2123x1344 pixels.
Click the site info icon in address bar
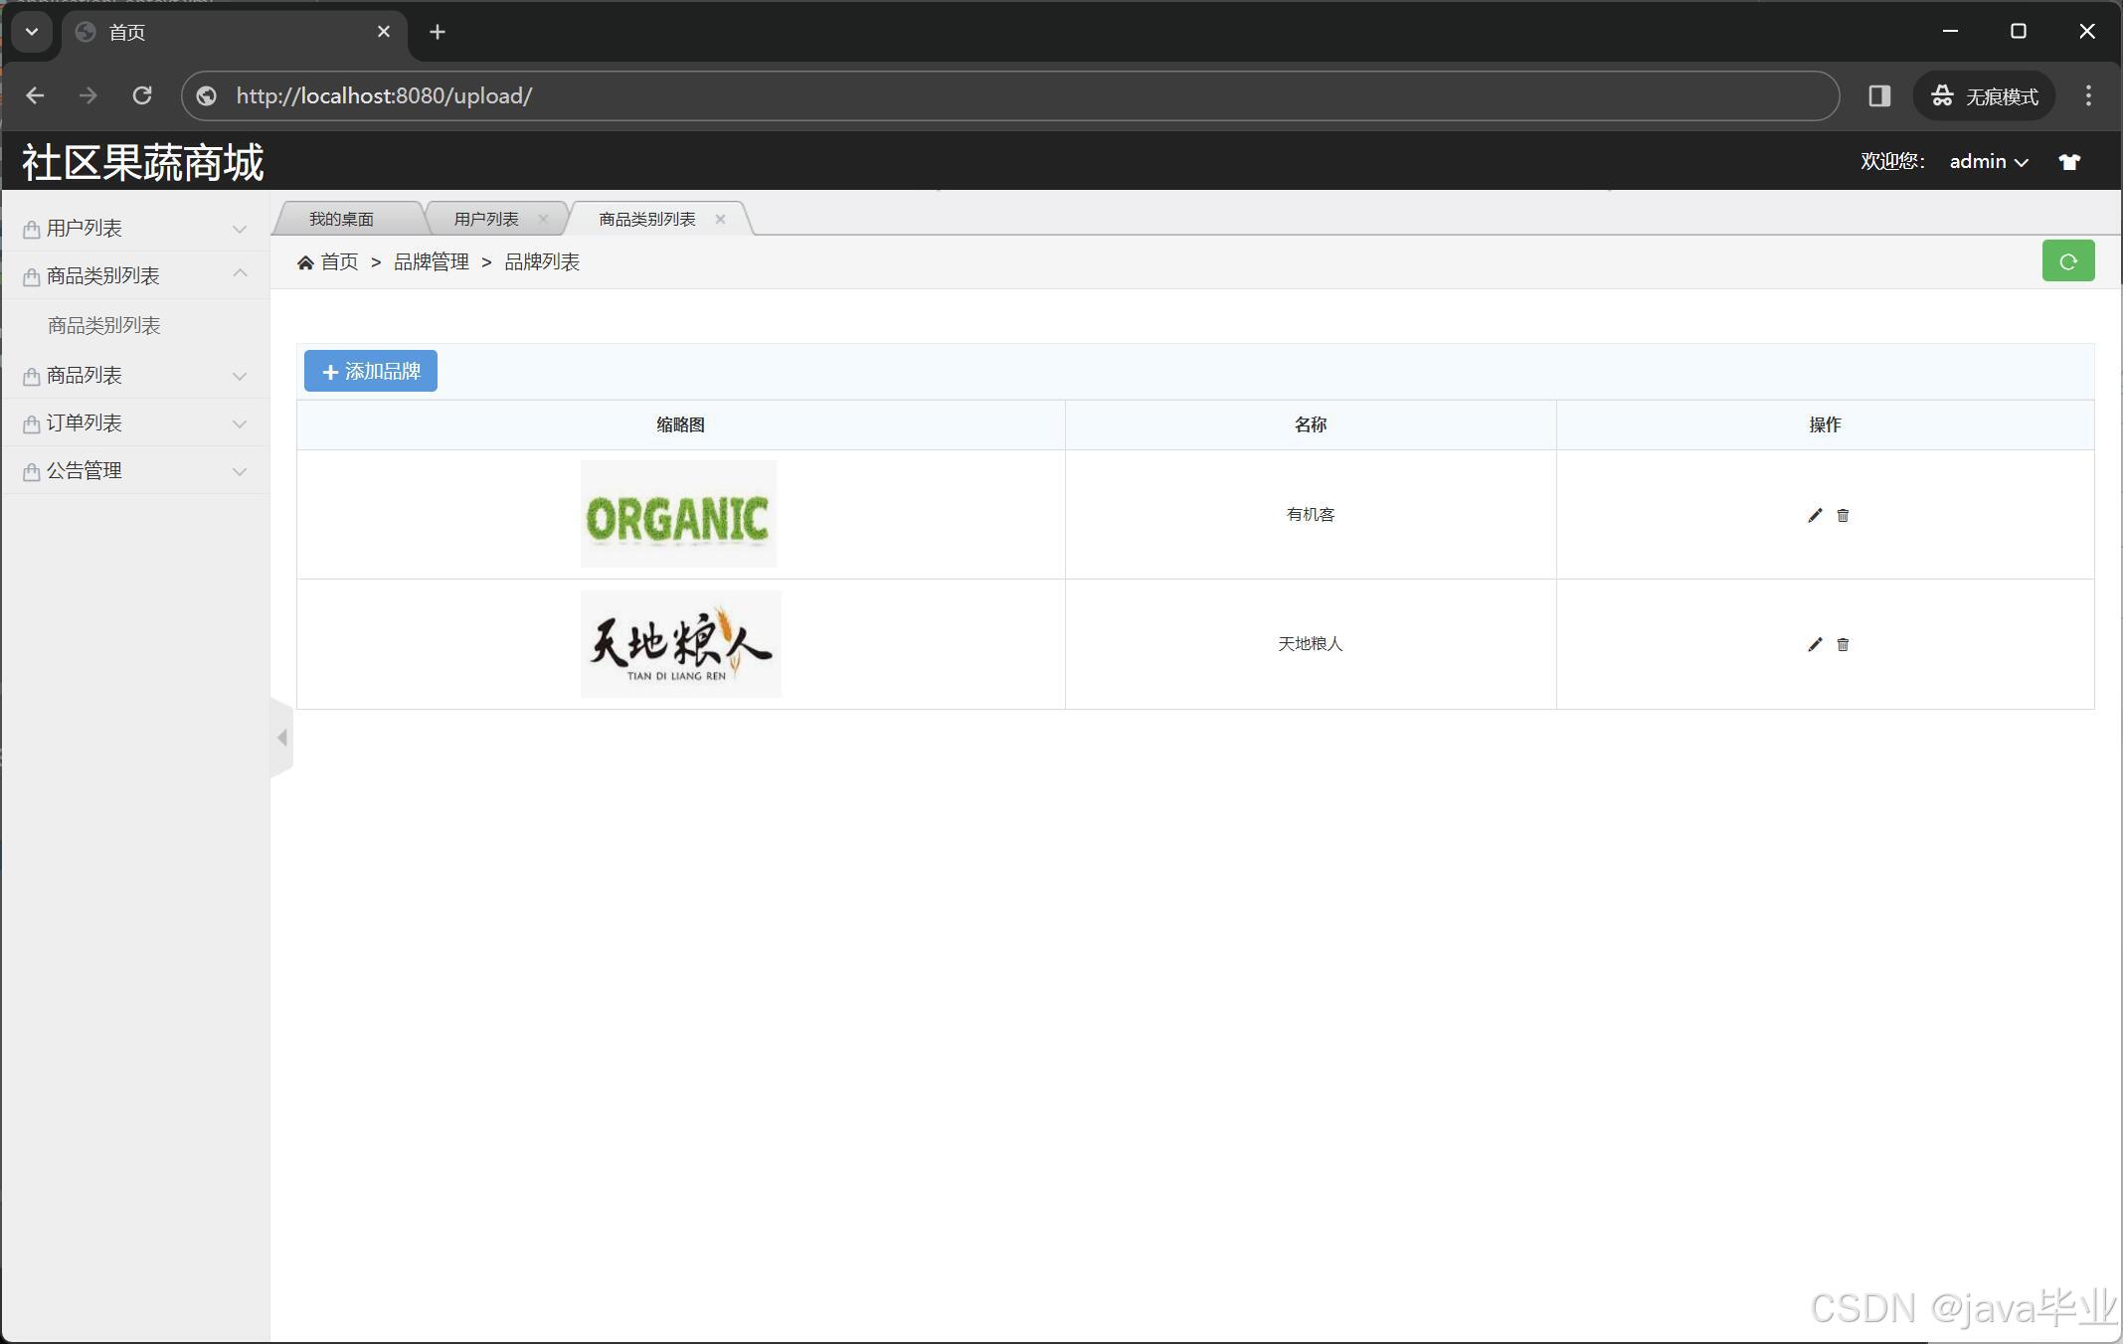coord(207,95)
